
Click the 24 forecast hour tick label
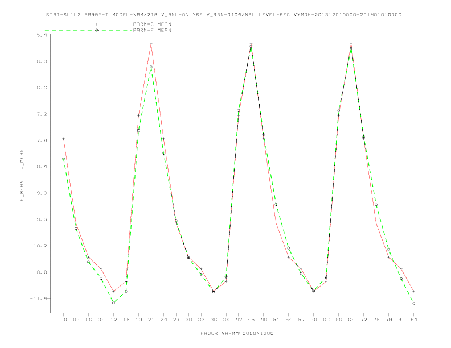[163, 320]
